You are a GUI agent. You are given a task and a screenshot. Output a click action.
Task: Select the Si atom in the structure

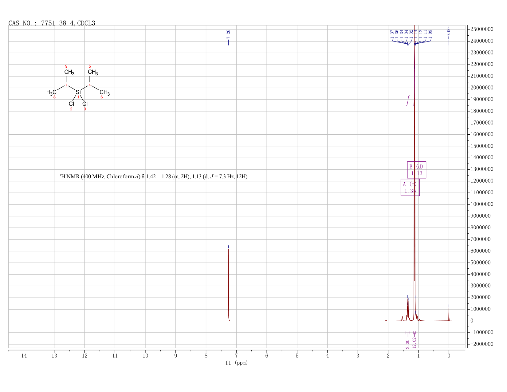pyautogui.click(x=78, y=92)
